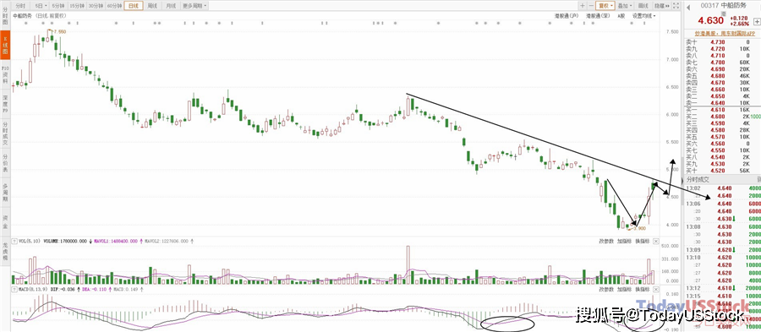This screenshot has height=332, width=761.
Task: Expand 更多周期 period dropdown
Action: (x=194, y=6)
